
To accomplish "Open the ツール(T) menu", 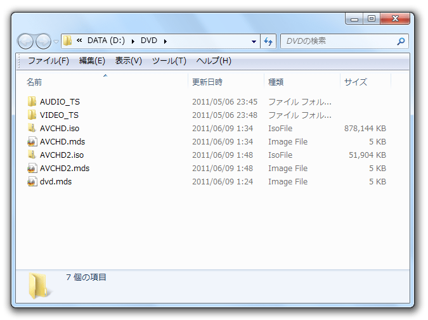I will [169, 61].
